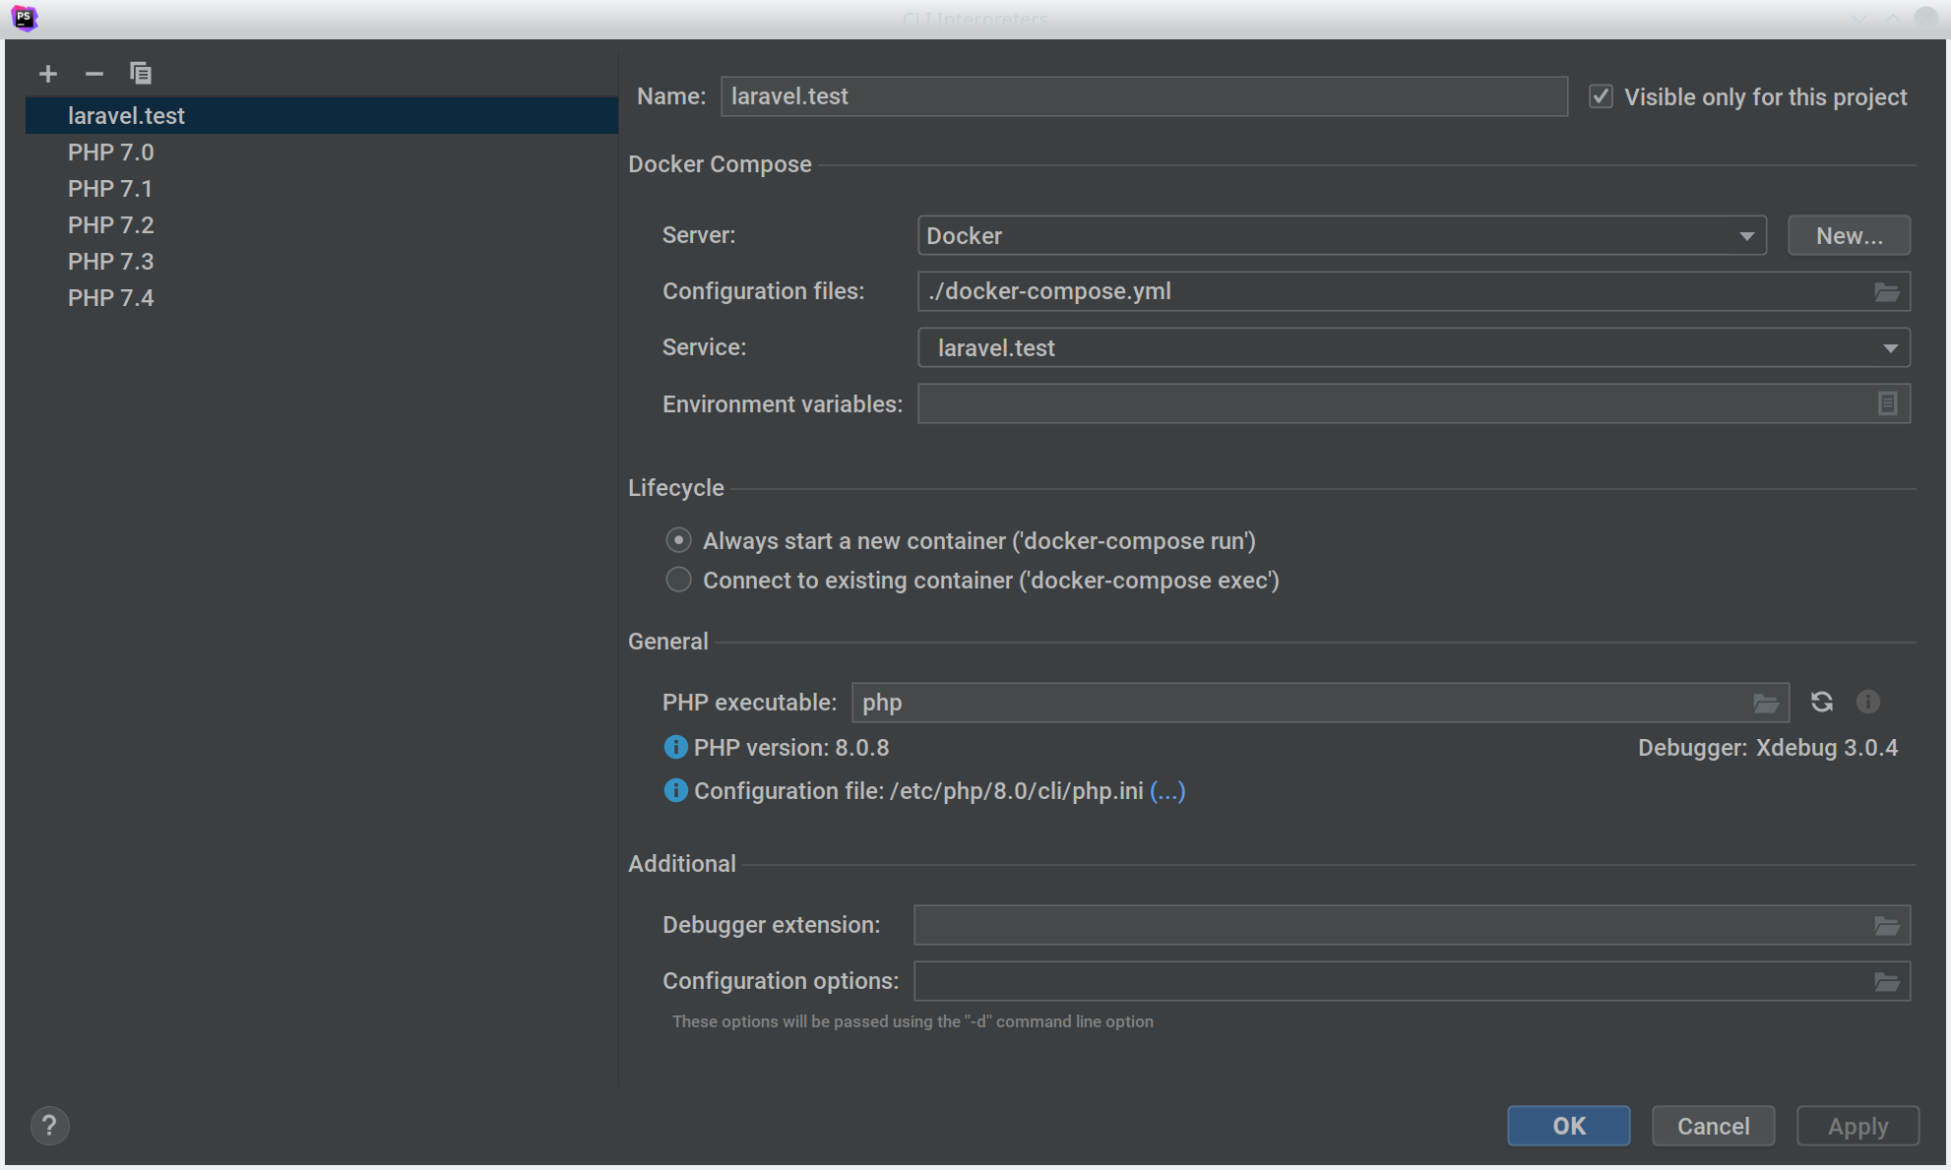
Task: Edit environment variables via the list icon
Action: point(1887,403)
